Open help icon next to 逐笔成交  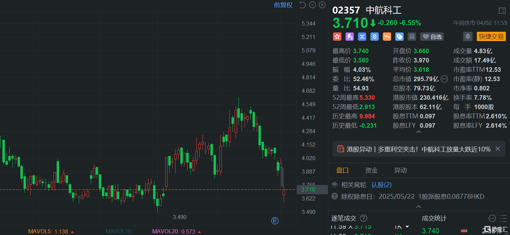363,218
